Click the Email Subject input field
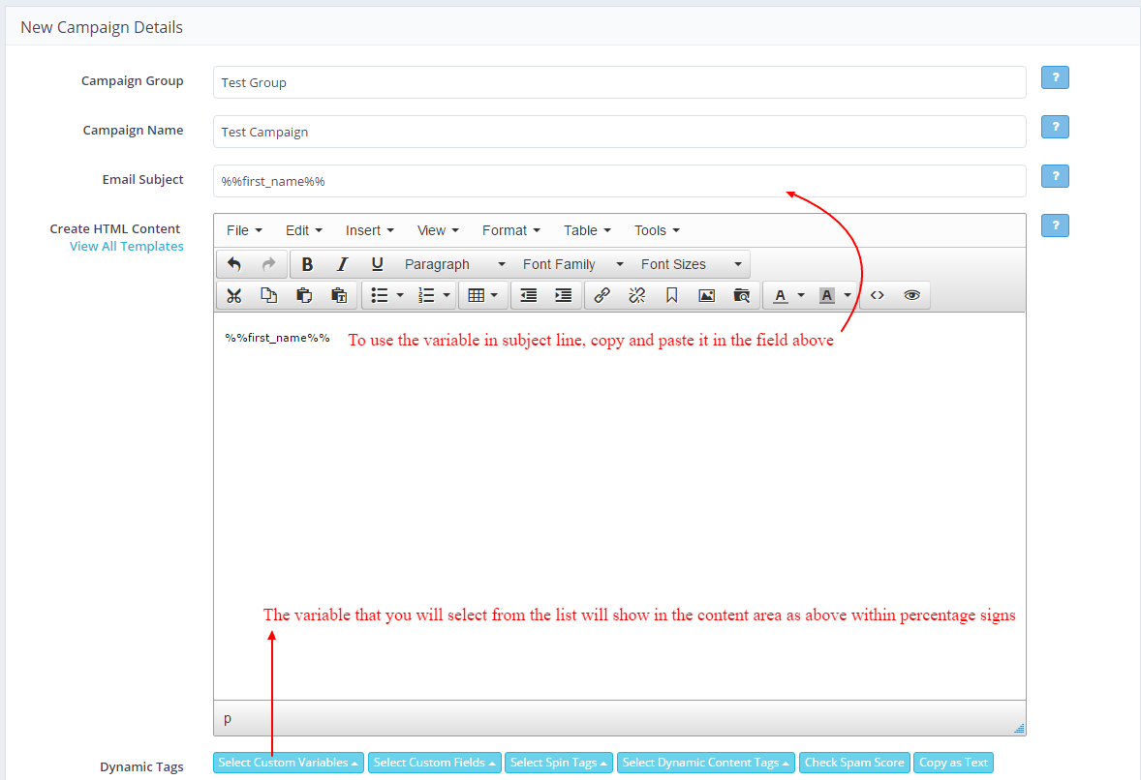 tap(619, 181)
